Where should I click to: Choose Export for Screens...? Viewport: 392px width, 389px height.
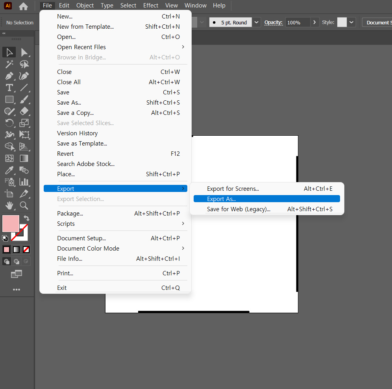267,189
